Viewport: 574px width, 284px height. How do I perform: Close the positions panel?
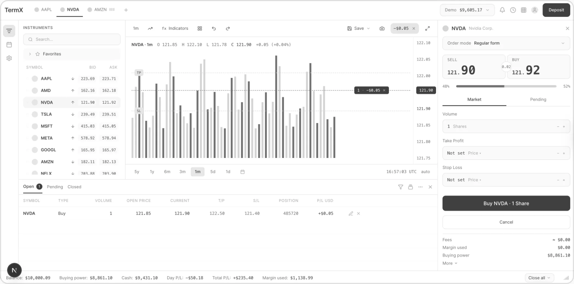[430, 187]
